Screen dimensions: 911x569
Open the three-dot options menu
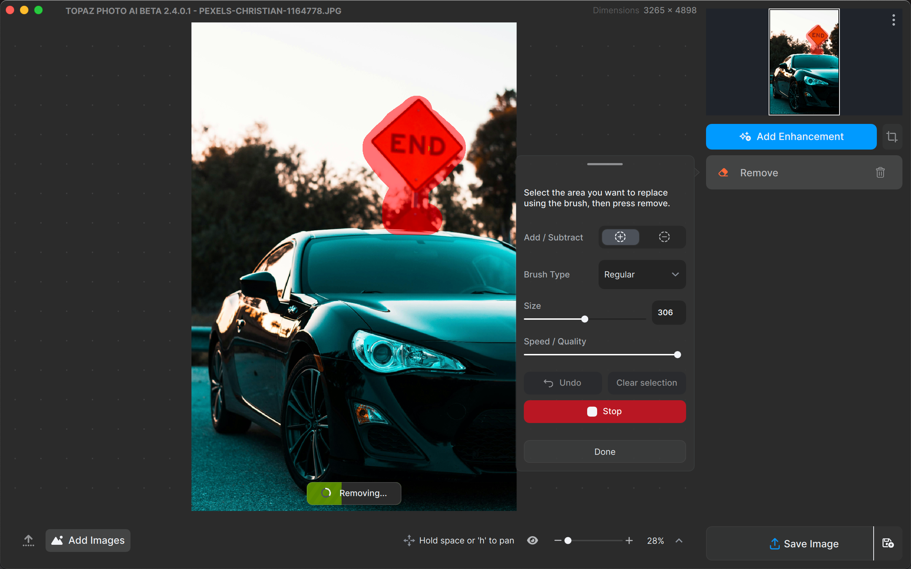coord(893,20)
